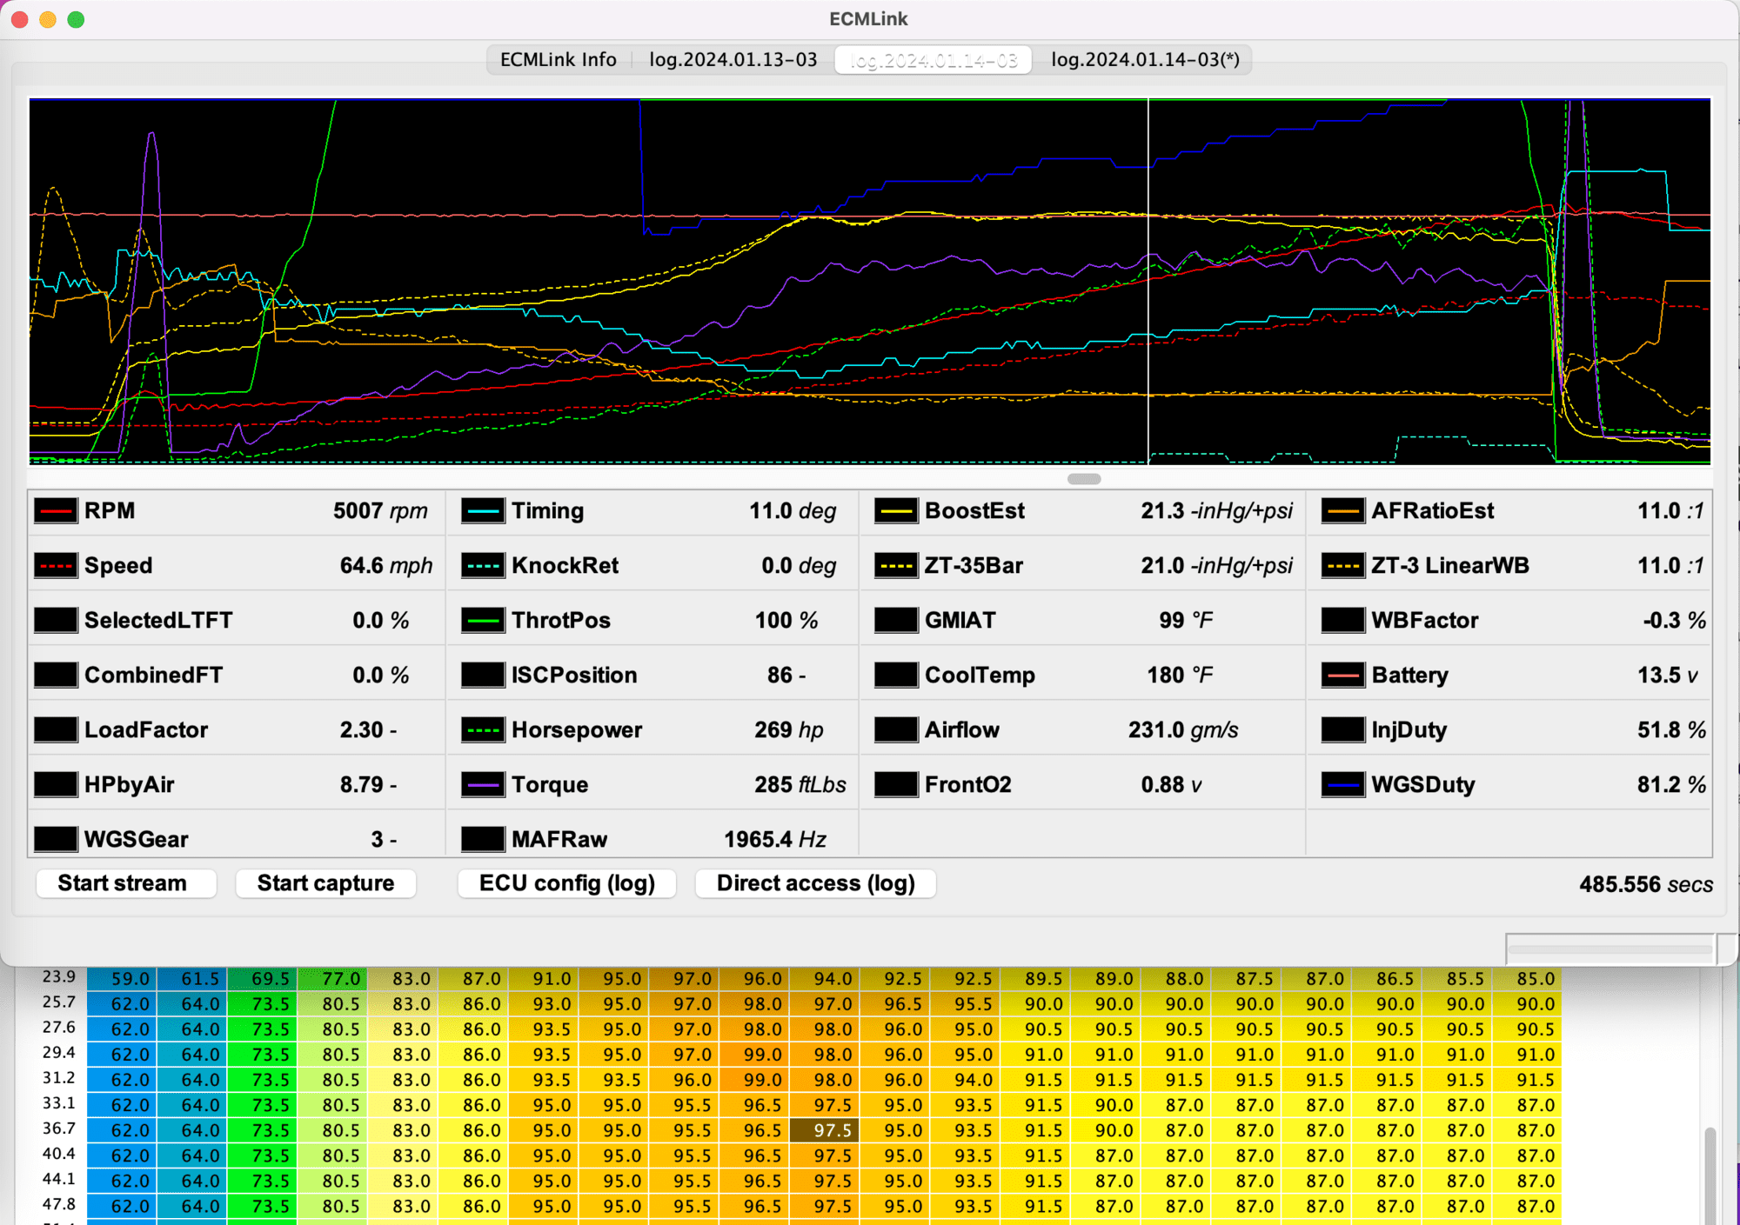This screenshot has width=1740, height=1225.
Task: Click the RPM red color swatch
Action: click(x=56, y=511)
